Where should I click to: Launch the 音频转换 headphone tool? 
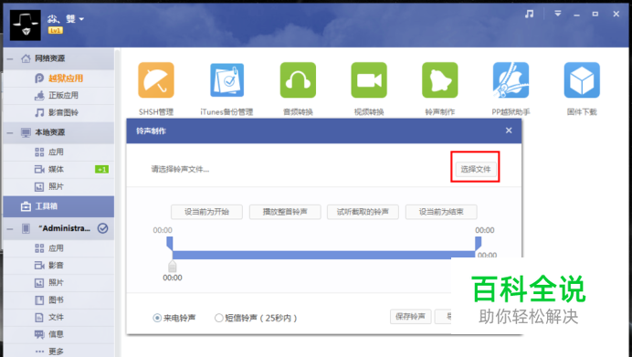pos(298,80)
